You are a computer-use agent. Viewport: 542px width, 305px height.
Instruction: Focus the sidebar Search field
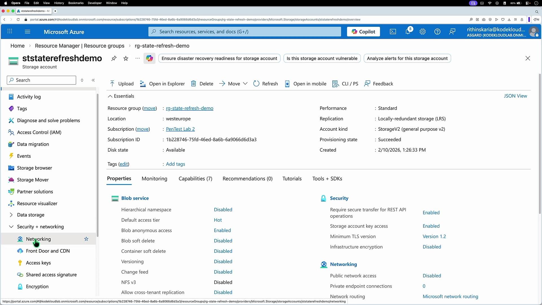41,80
